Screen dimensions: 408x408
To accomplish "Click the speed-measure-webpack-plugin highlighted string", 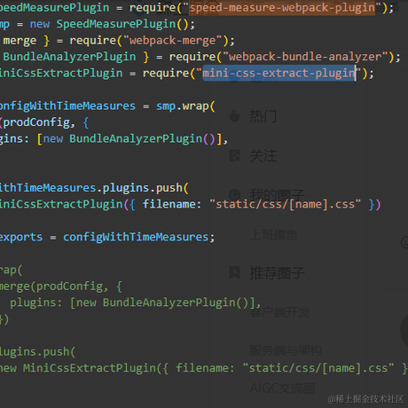I will [x=282, y=7].
